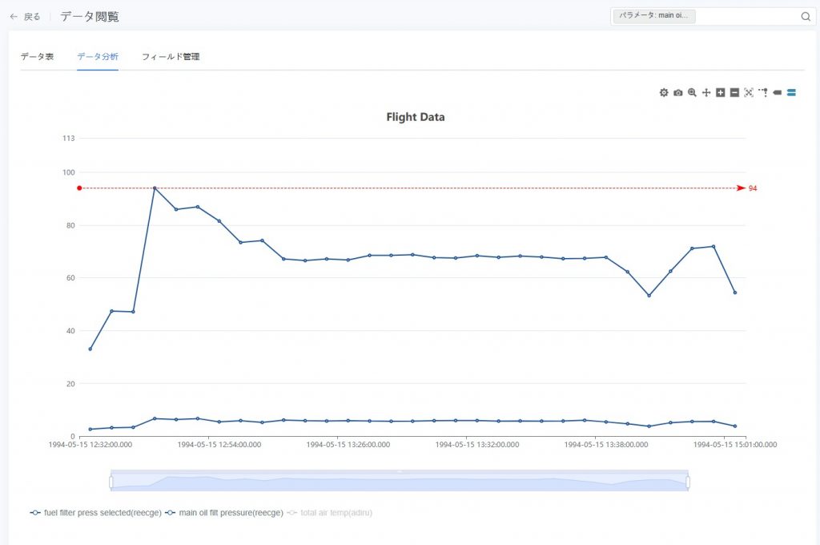
Task: Hide fuel filter press selected series
Action: [x=96, y=513]
